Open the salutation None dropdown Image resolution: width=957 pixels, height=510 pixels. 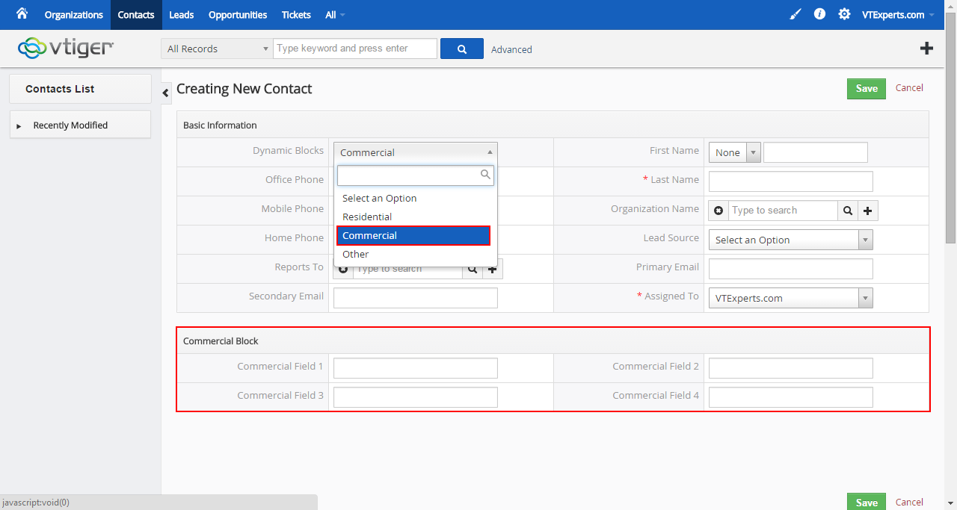735,152
